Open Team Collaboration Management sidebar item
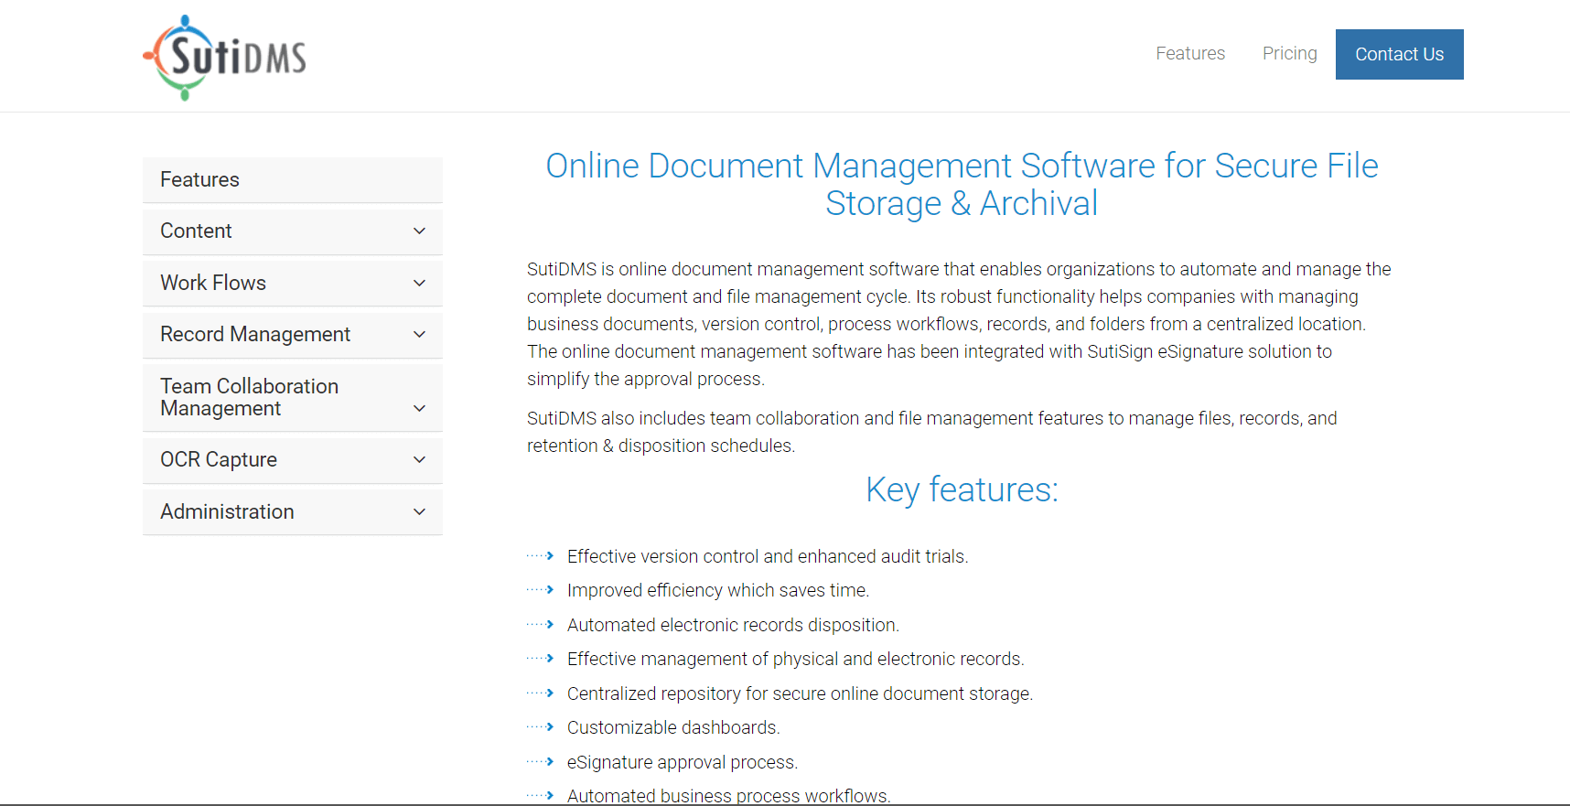This screenshot has width=1570, height=806. (x=293, y=398)
